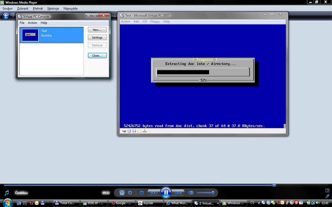Click New... button in Virtual PC Console
This screenshot has width=332, height=207.
[x=97, y=30]
